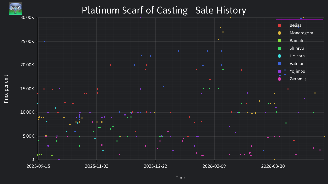Click the Price per unit axis title
The height and width of the screenshot is (184, 328).
coord(6,89)
